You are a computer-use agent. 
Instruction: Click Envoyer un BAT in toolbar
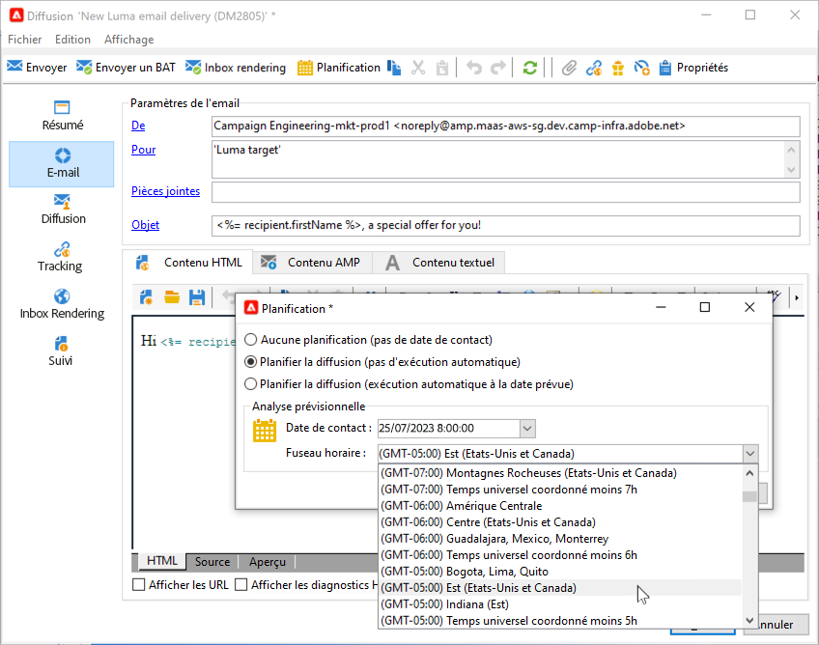click(x=126, y=68)
